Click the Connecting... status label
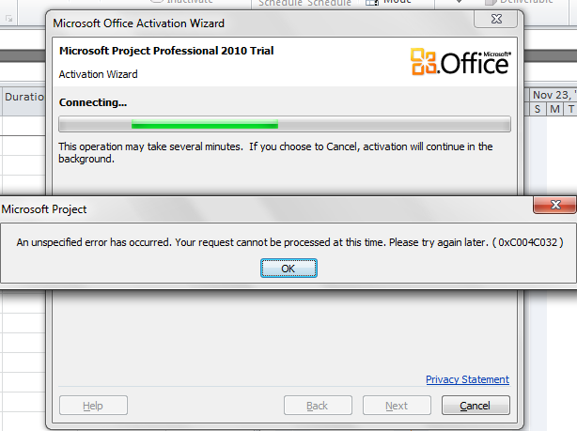 click(93, 102)
